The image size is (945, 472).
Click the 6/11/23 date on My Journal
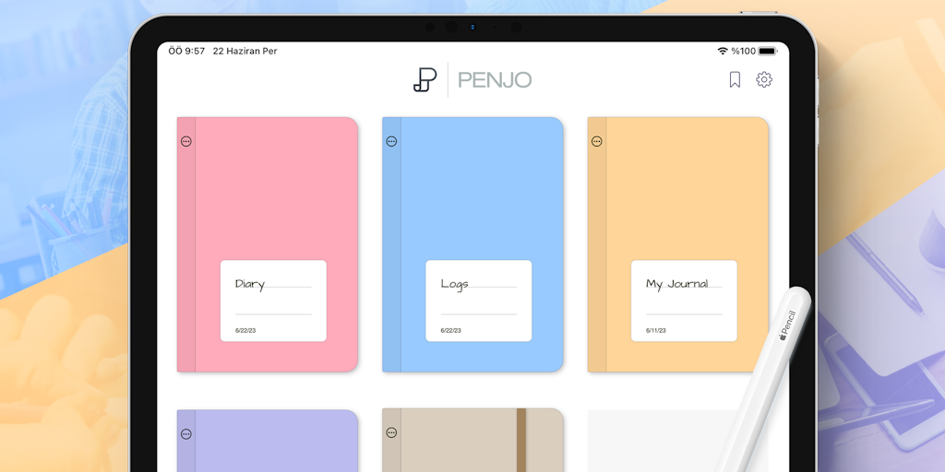[656, 331]
